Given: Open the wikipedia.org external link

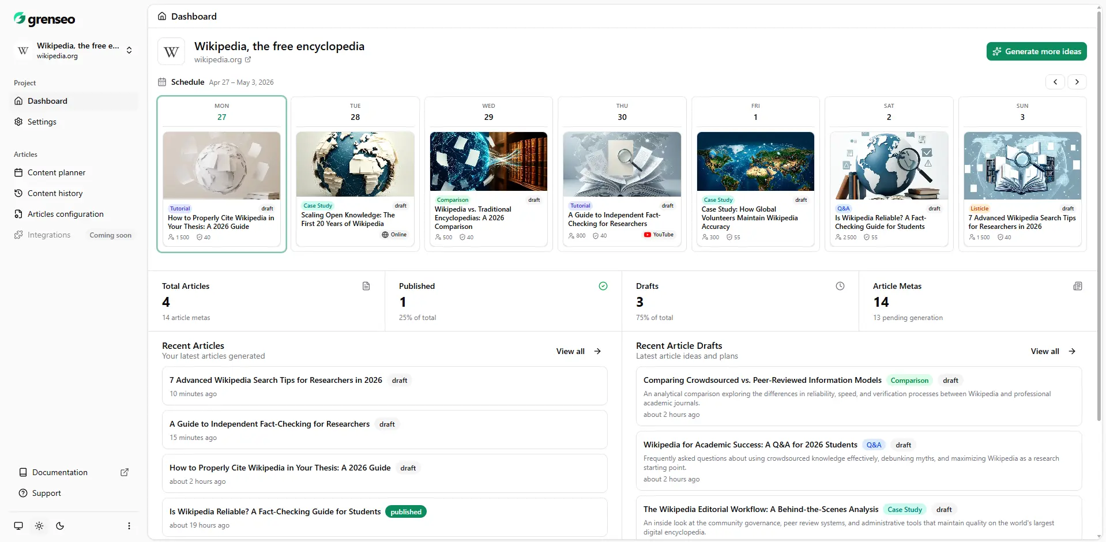Looking at the screenshot, I should click(x=223, y=59).
